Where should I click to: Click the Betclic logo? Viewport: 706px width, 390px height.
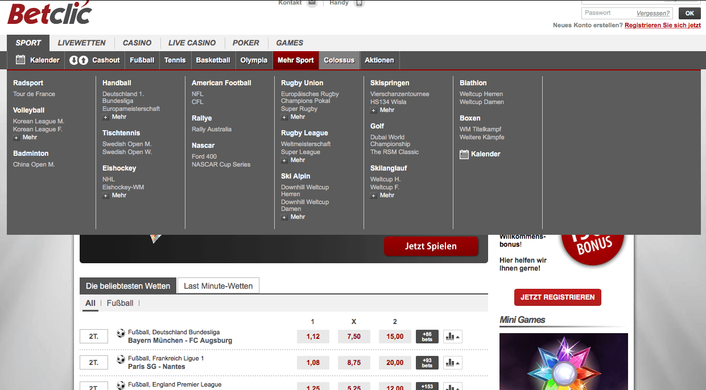49,13
